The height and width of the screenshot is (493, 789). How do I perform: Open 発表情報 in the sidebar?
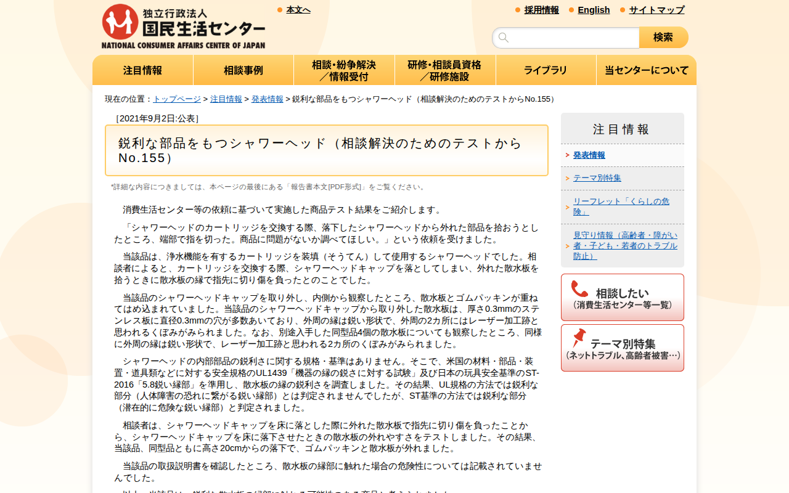[589, 155]
